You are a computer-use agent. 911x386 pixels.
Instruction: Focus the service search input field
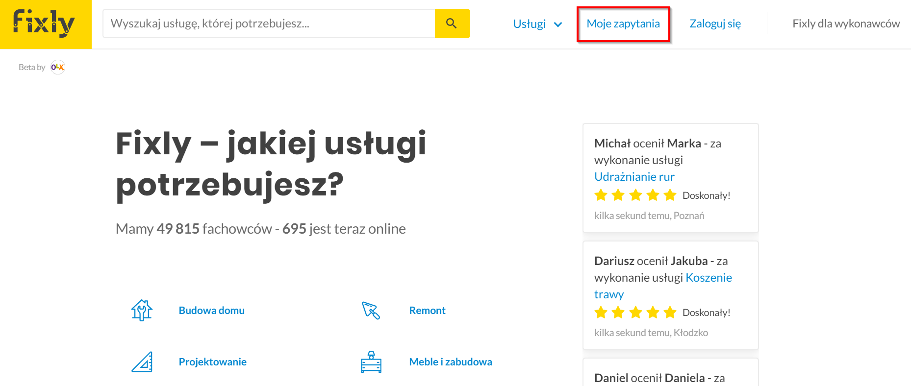point(269,24)
